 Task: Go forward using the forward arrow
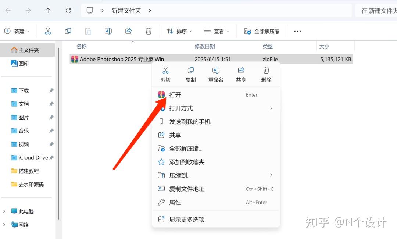(x=28, y=10)
